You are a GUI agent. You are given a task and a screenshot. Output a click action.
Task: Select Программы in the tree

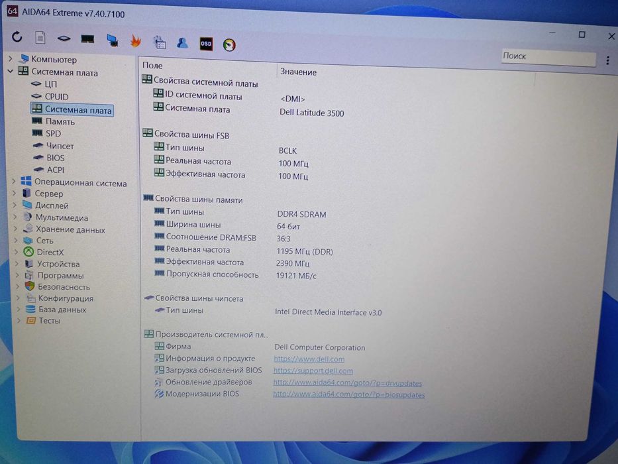click(60, 275)
